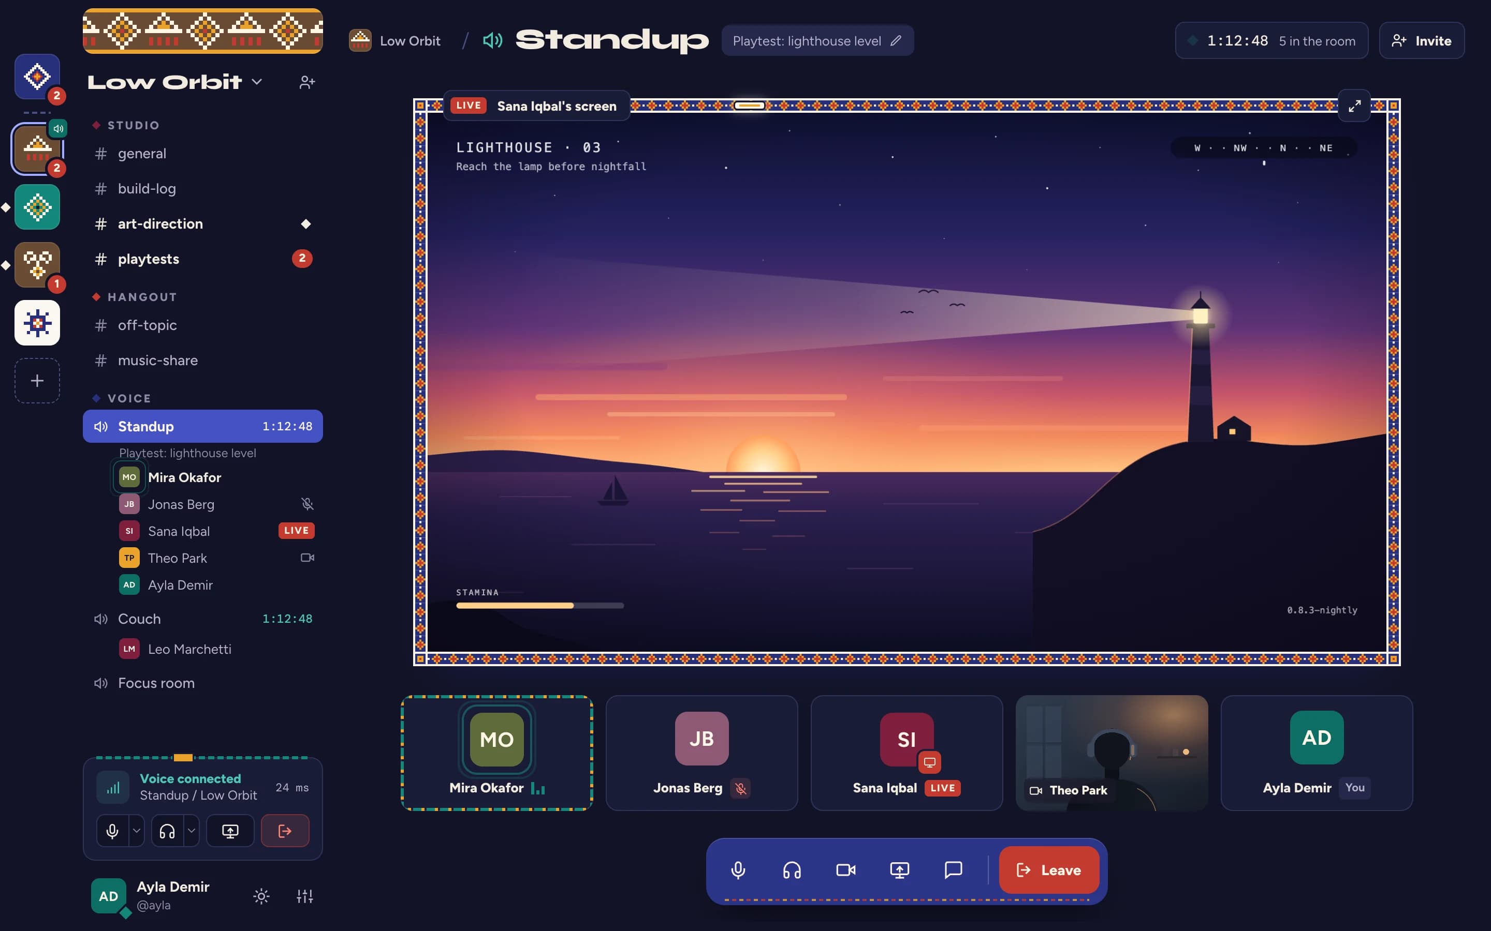
Task: Disconnect using the voice panel leave icon
Action: coord(285,831)
